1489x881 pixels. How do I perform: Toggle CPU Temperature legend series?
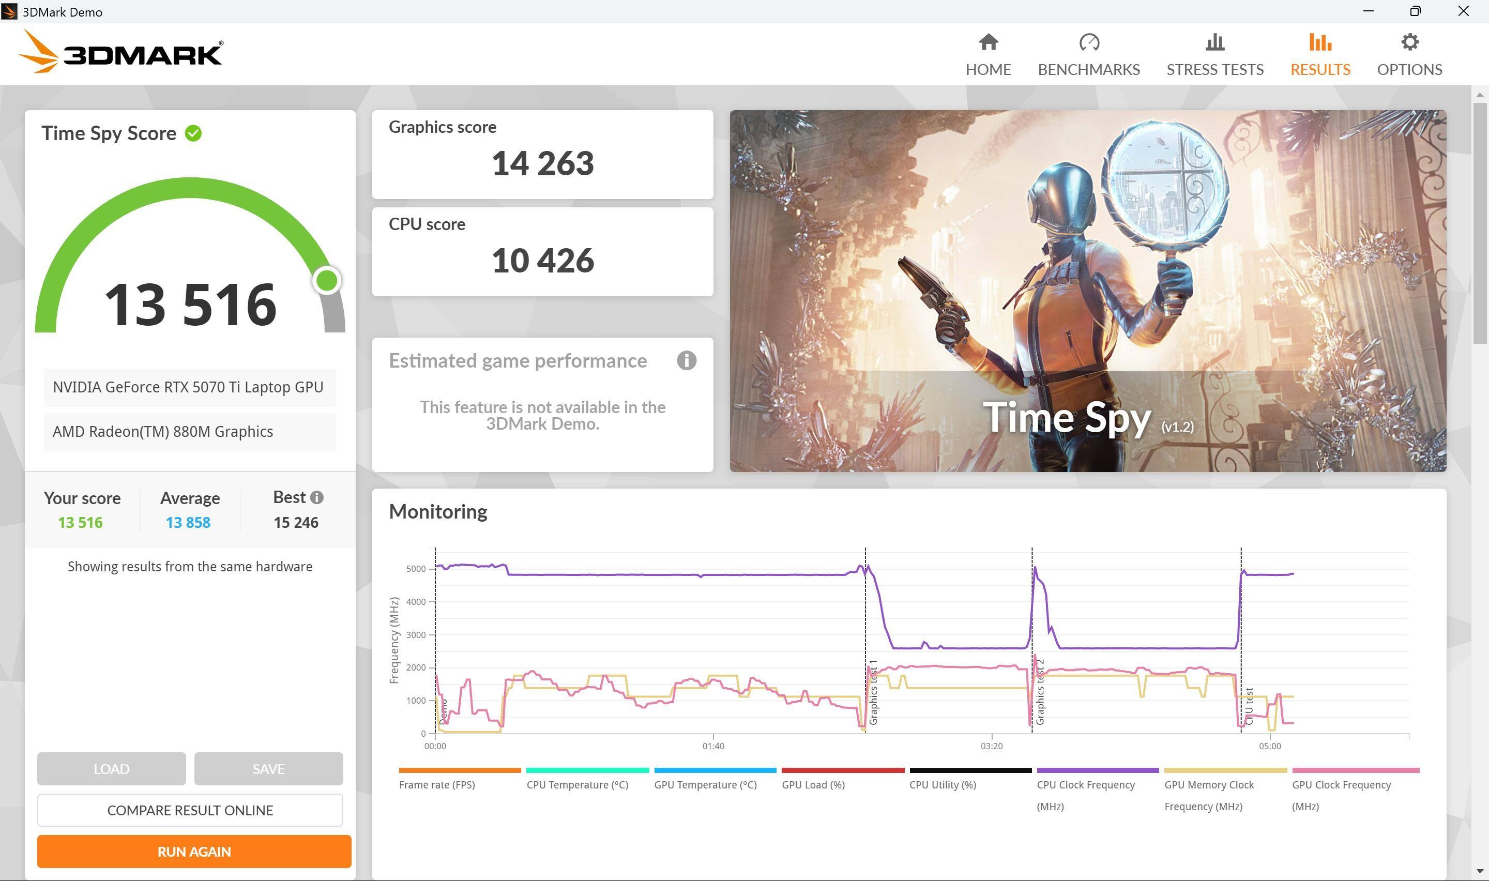pos(577,785)
